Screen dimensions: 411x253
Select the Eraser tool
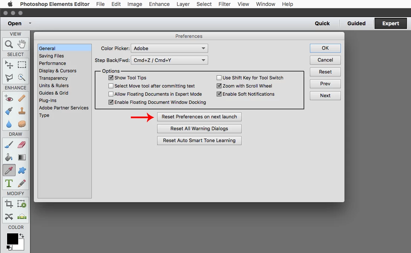pyautogui.click(x=22, y=144)
